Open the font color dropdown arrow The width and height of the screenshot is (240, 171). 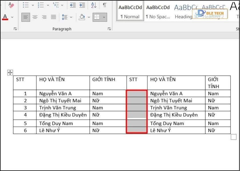tap(12, 17)
